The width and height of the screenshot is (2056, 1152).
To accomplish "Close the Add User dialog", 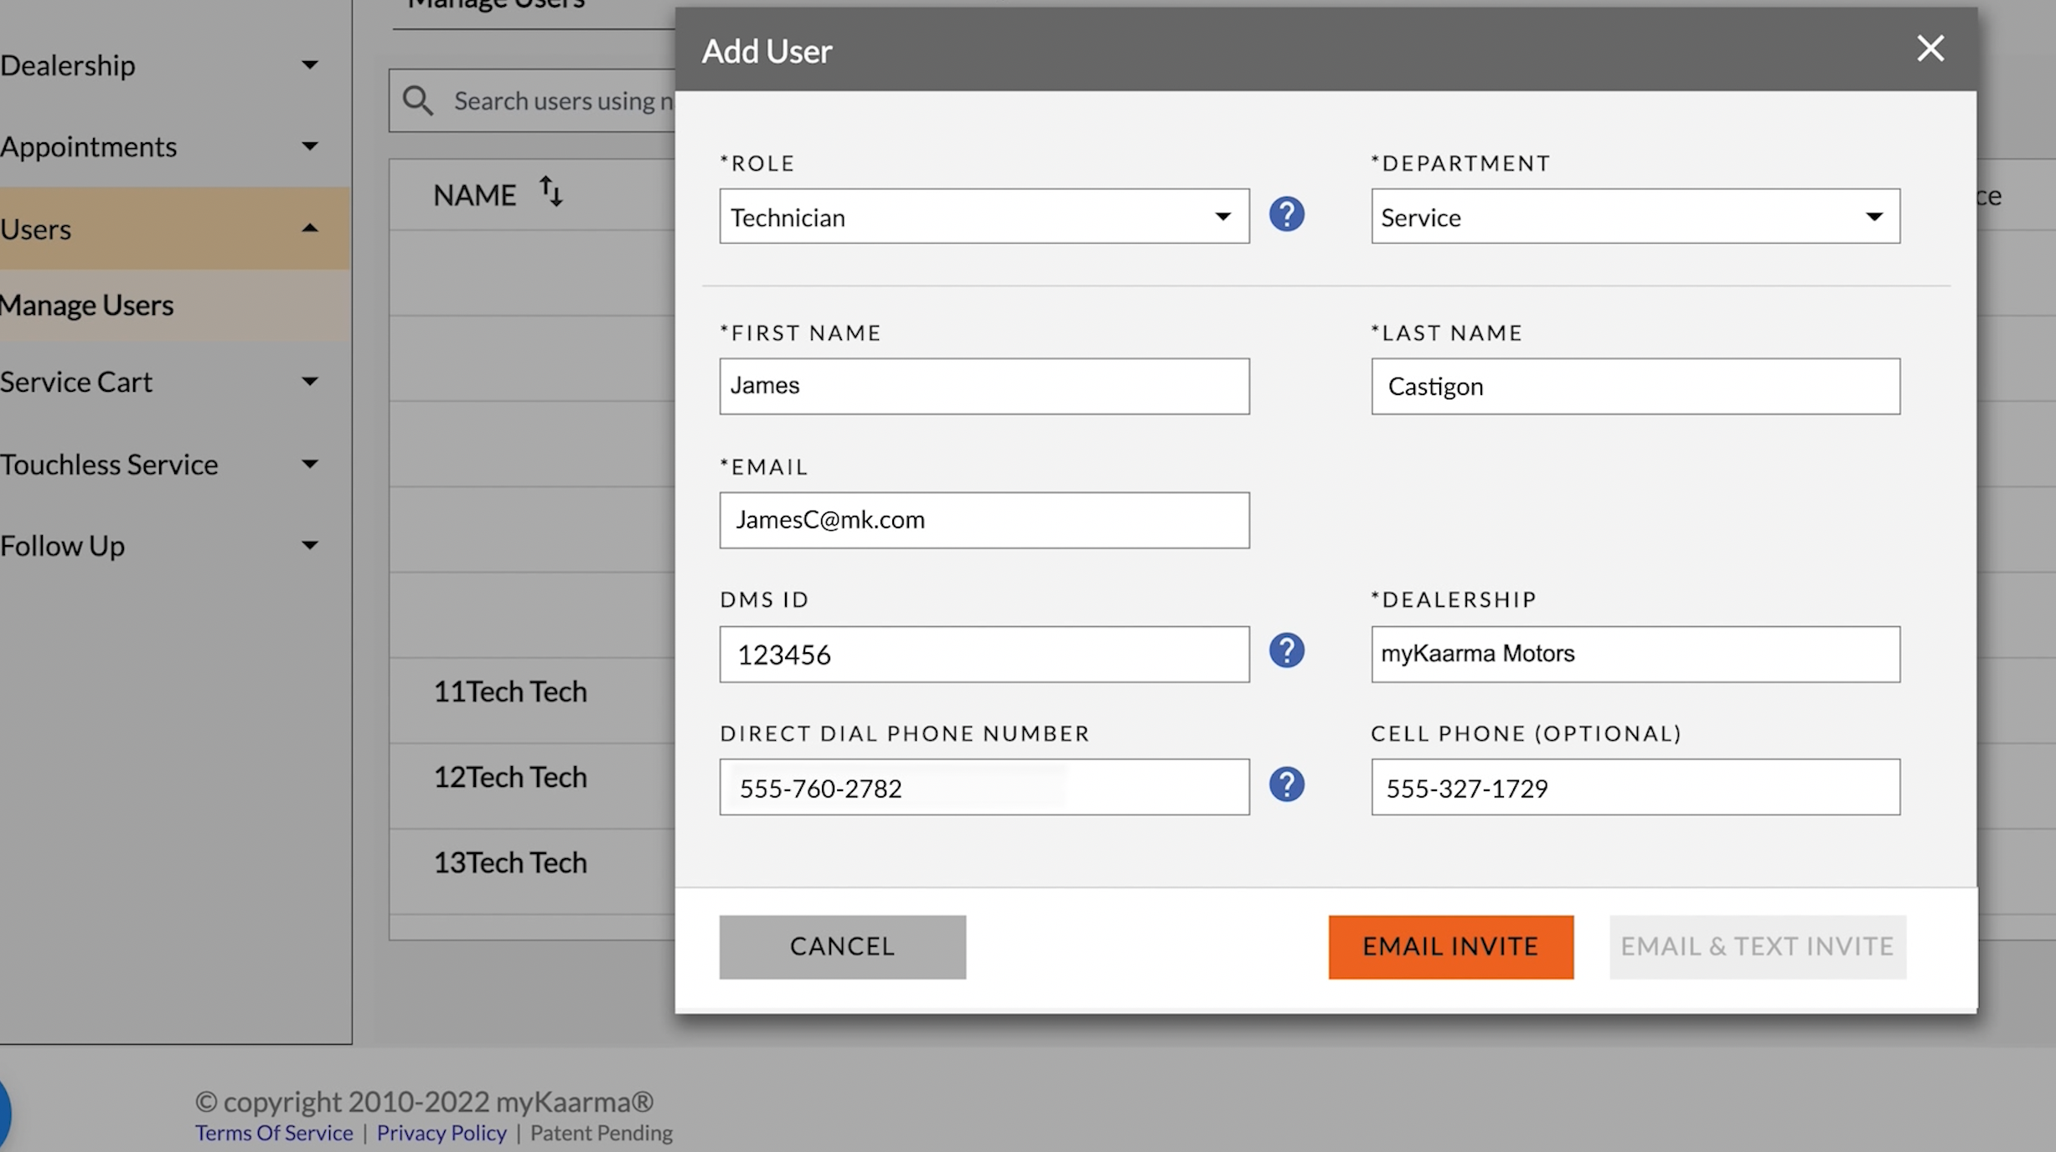I will coord(1930,49).
